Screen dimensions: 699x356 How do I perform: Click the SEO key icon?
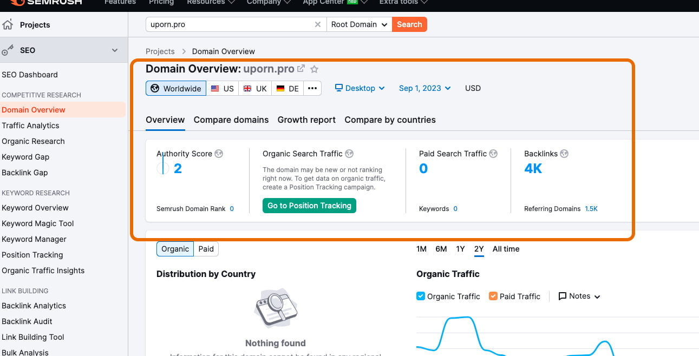click(8, 50)
